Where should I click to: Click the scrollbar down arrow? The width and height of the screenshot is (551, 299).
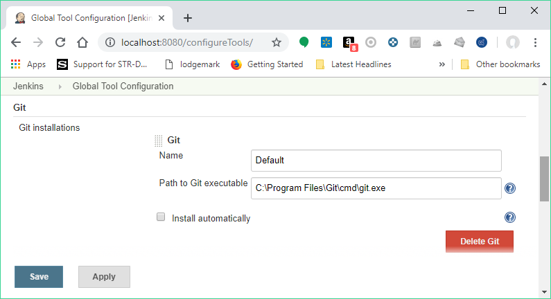click(544, 292)
